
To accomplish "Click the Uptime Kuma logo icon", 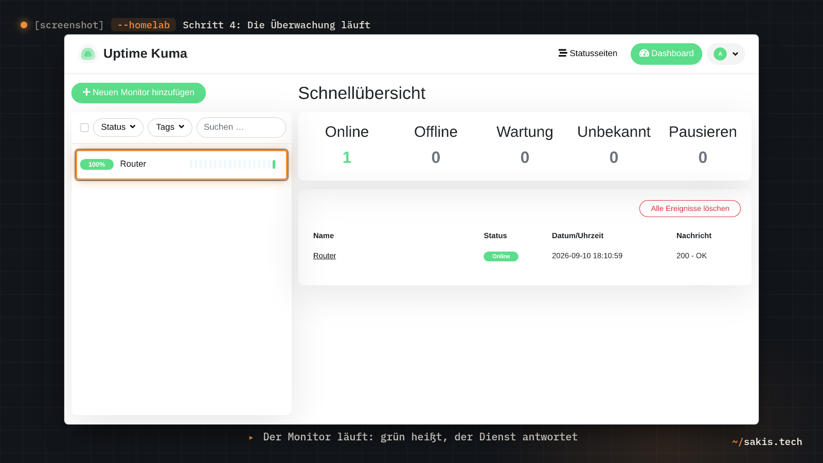I will pyautogui.click(x=88, y=54).
